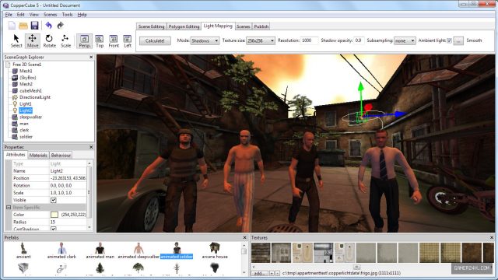Open the File menu

pos(9,15)
